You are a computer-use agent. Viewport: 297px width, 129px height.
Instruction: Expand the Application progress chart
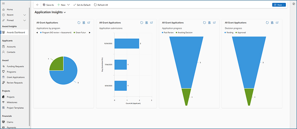coord(215,23)
